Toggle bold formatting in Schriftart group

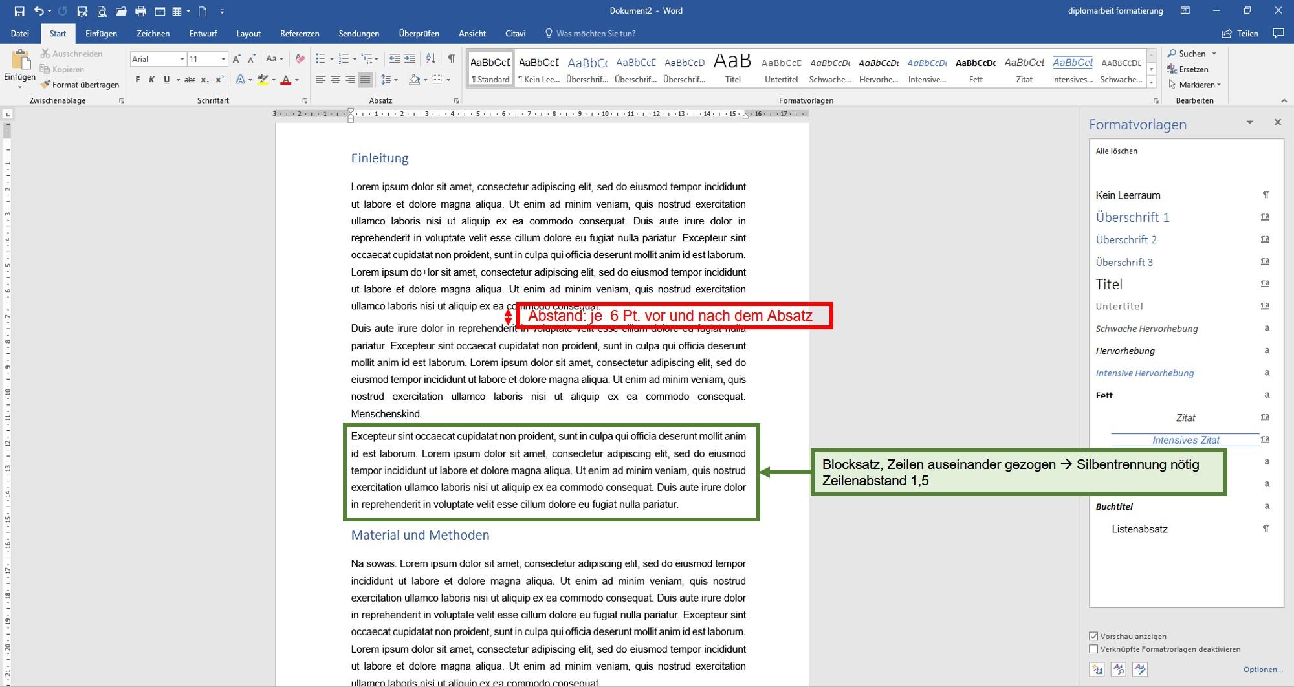(x=137, y=80)
